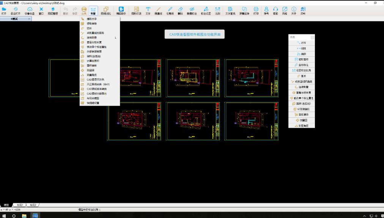Collapse the floating 测量 measurement panel
The width and height of the screenshot is (384, 218).
[312, 37]
